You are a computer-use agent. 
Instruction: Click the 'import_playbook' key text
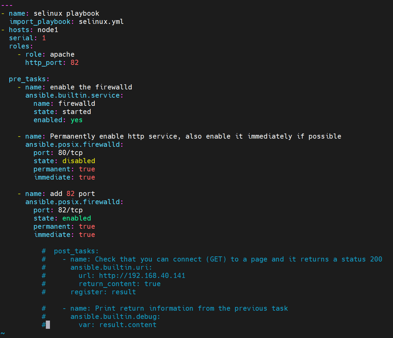(40, 22)
